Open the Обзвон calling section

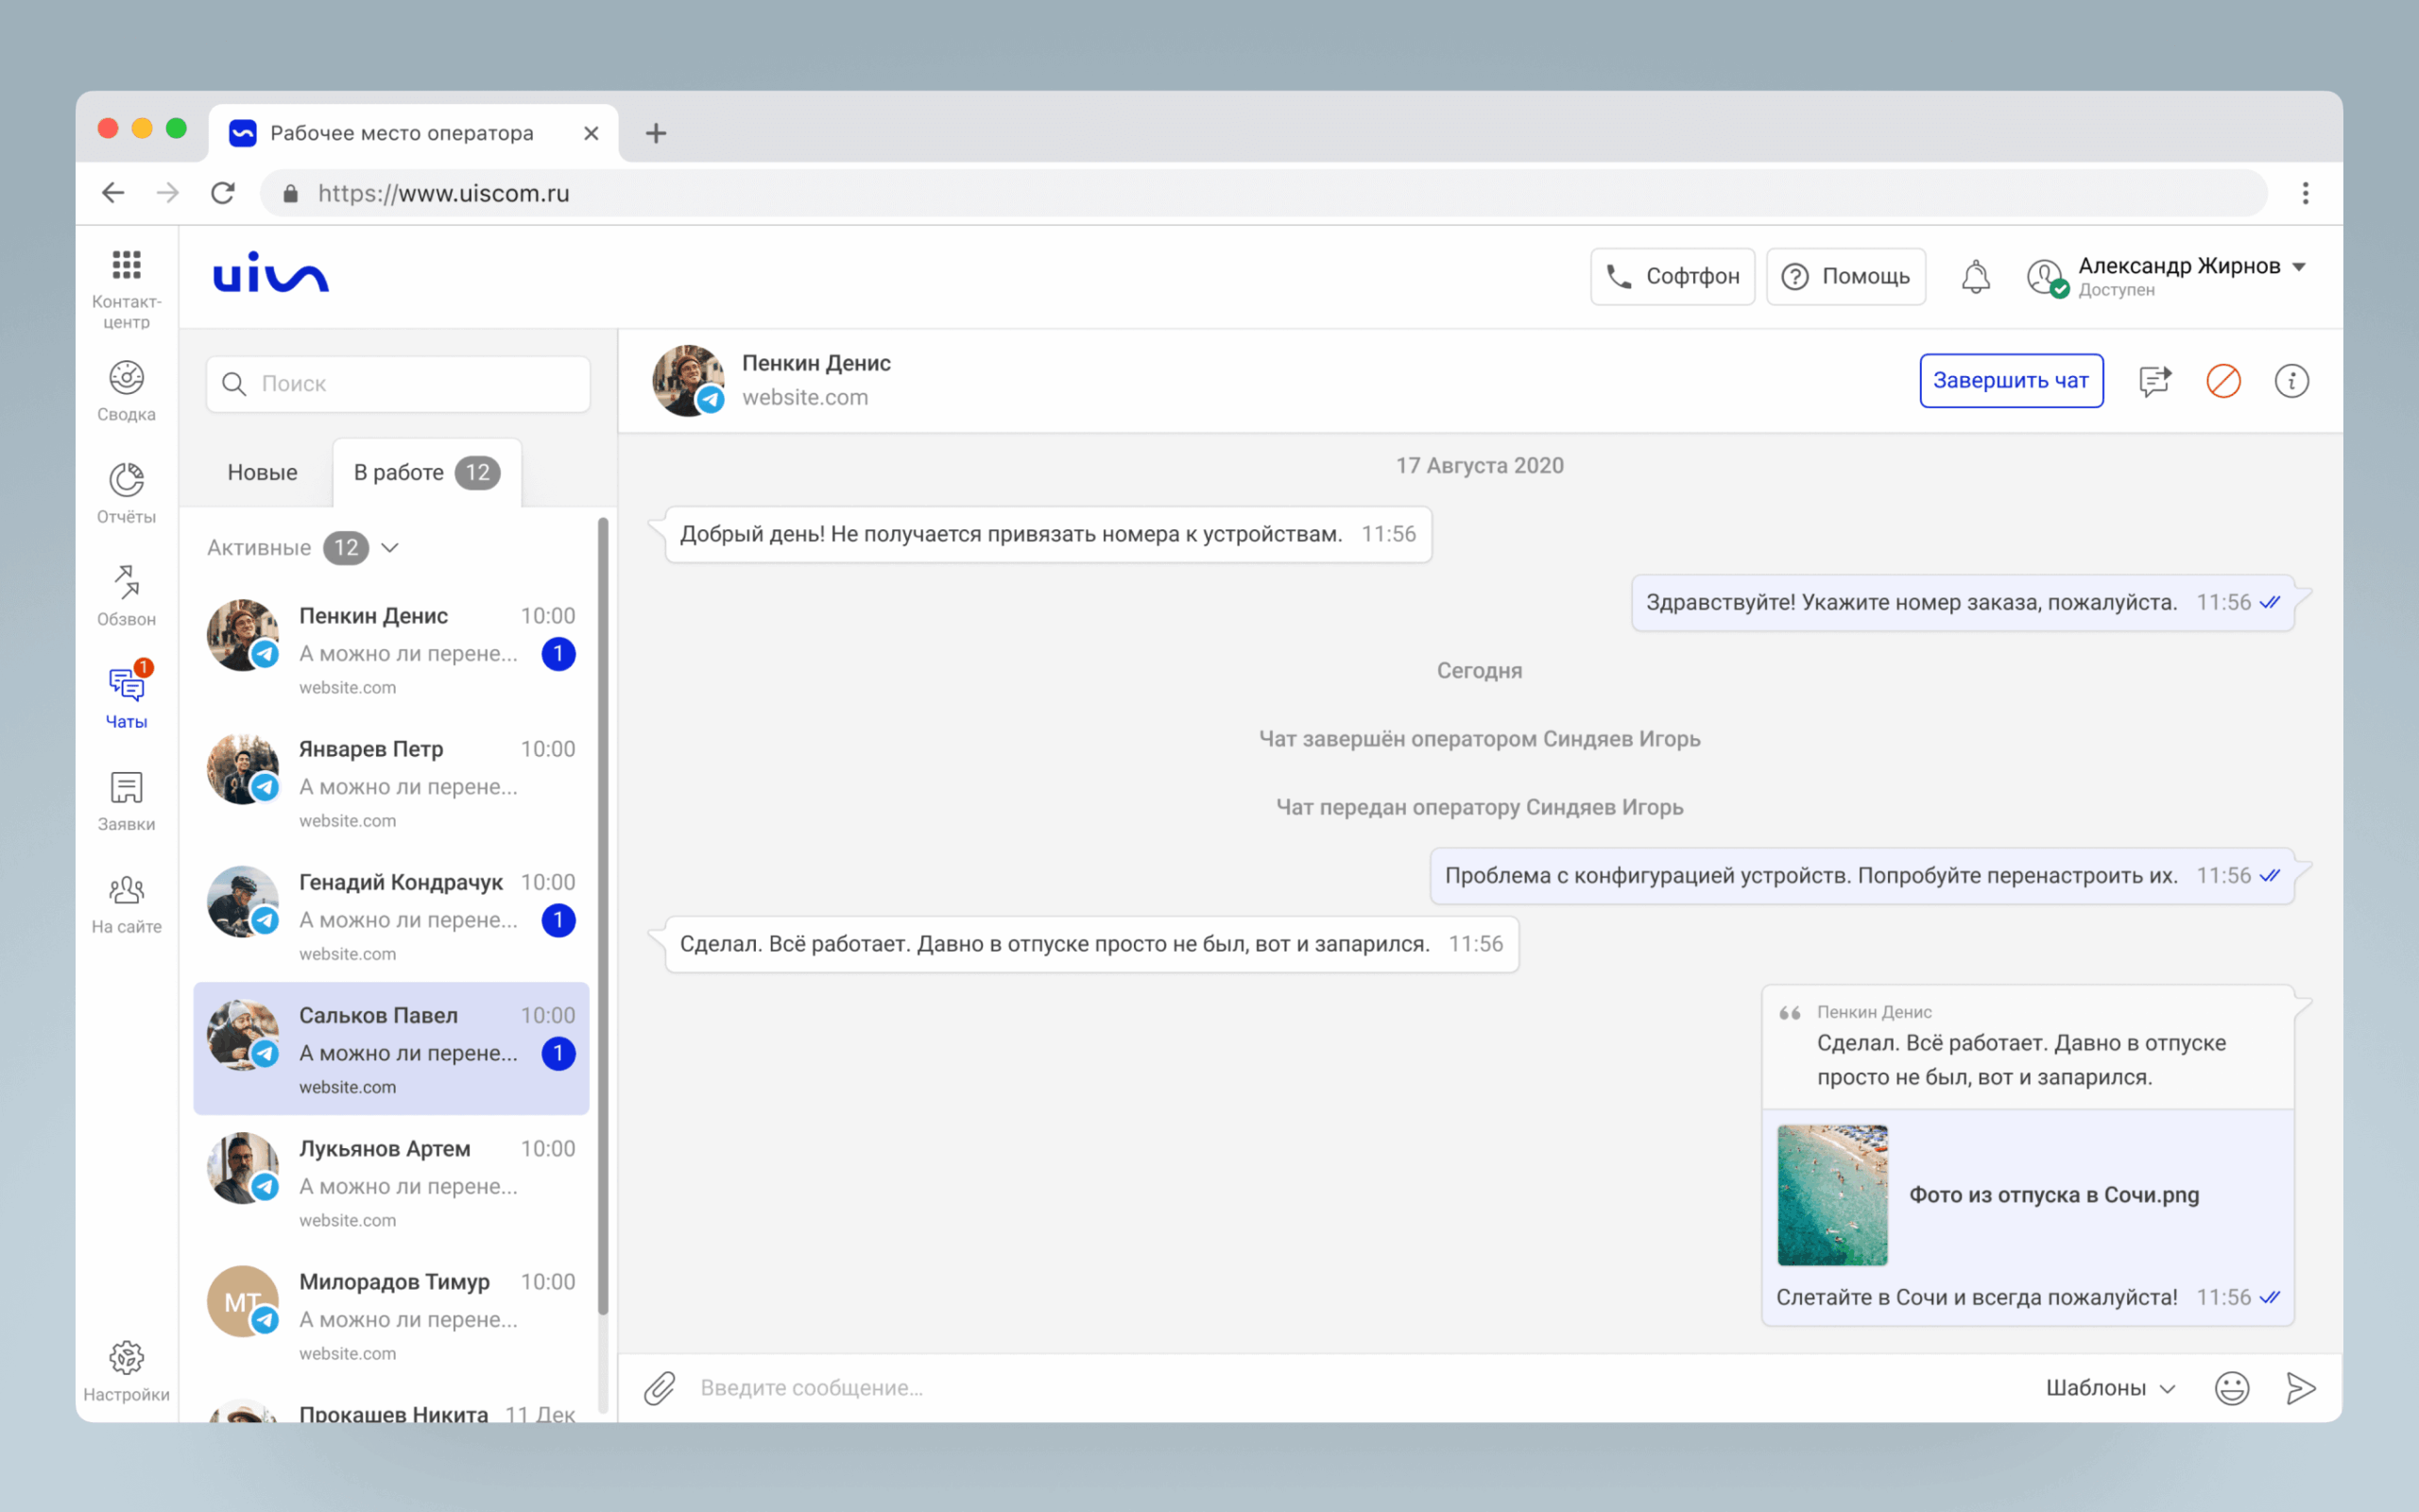126,596
